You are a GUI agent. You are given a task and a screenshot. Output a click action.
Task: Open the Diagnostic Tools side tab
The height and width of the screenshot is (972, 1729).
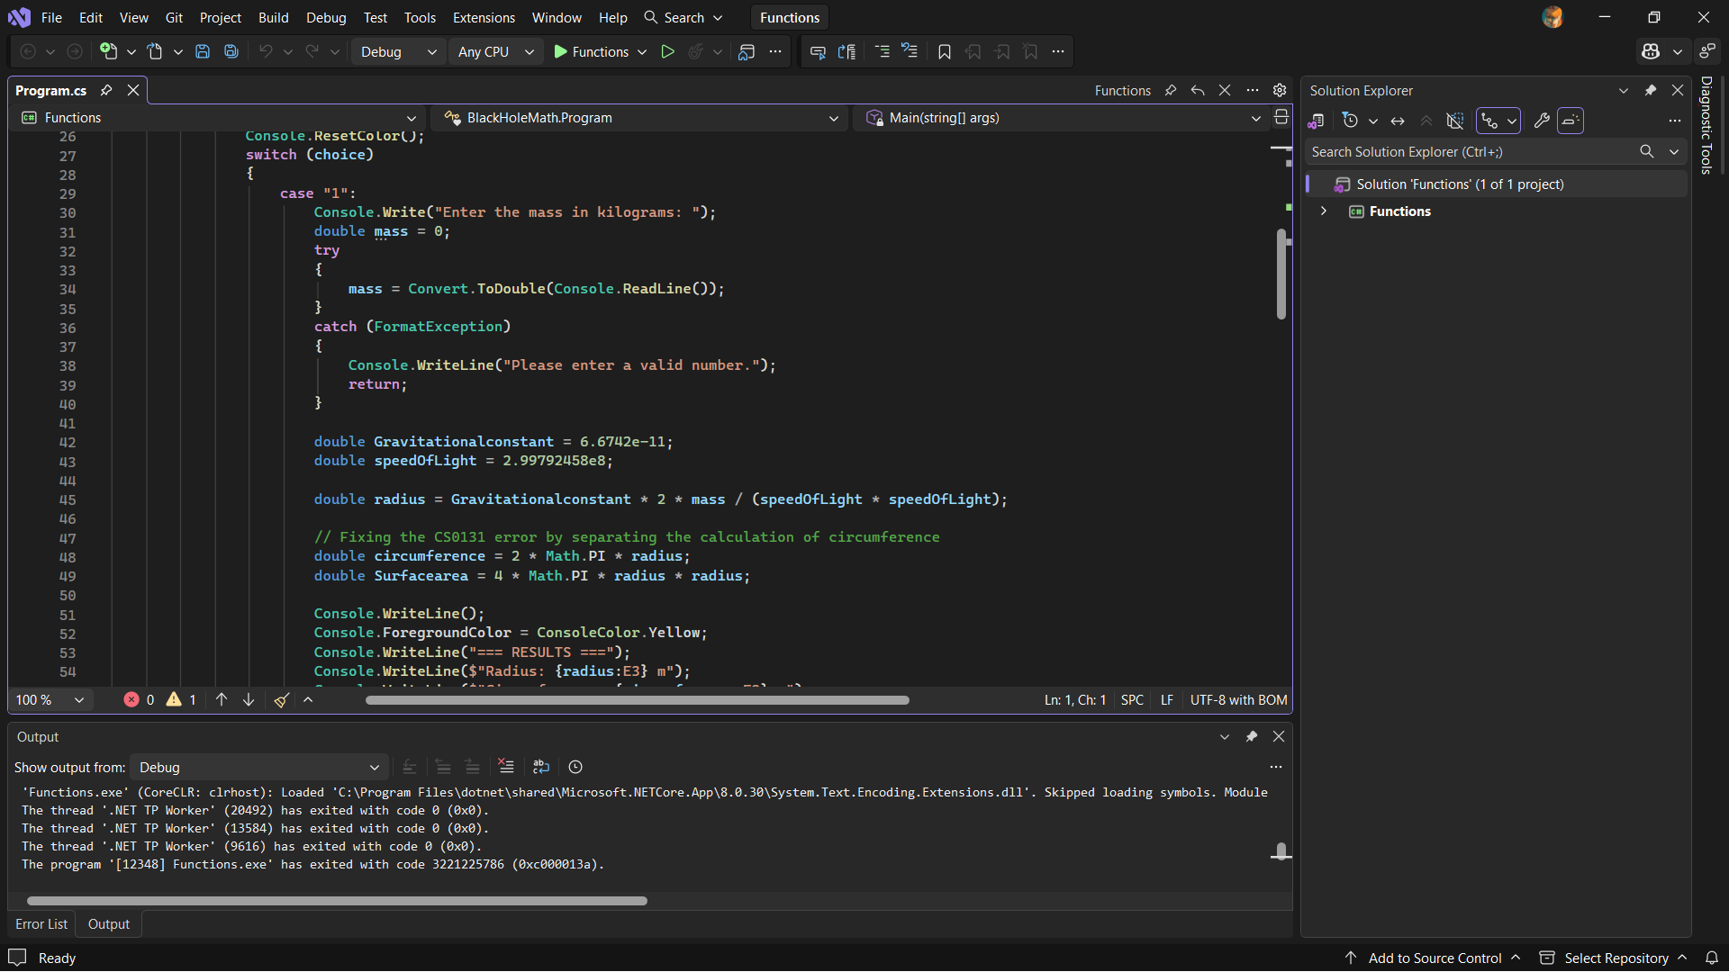(x=1706, y=125)
